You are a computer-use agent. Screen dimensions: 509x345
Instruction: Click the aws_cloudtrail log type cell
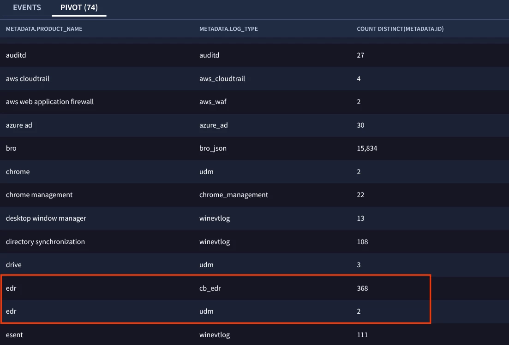coord(222,78)
